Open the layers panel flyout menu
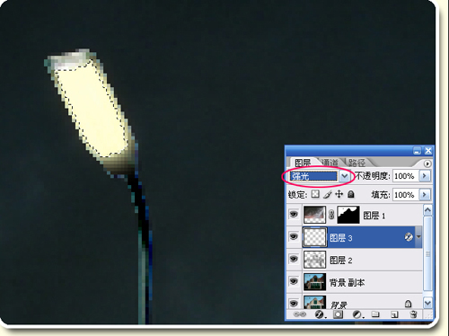This screenshot has width=449, height=336. coord(427,164)
